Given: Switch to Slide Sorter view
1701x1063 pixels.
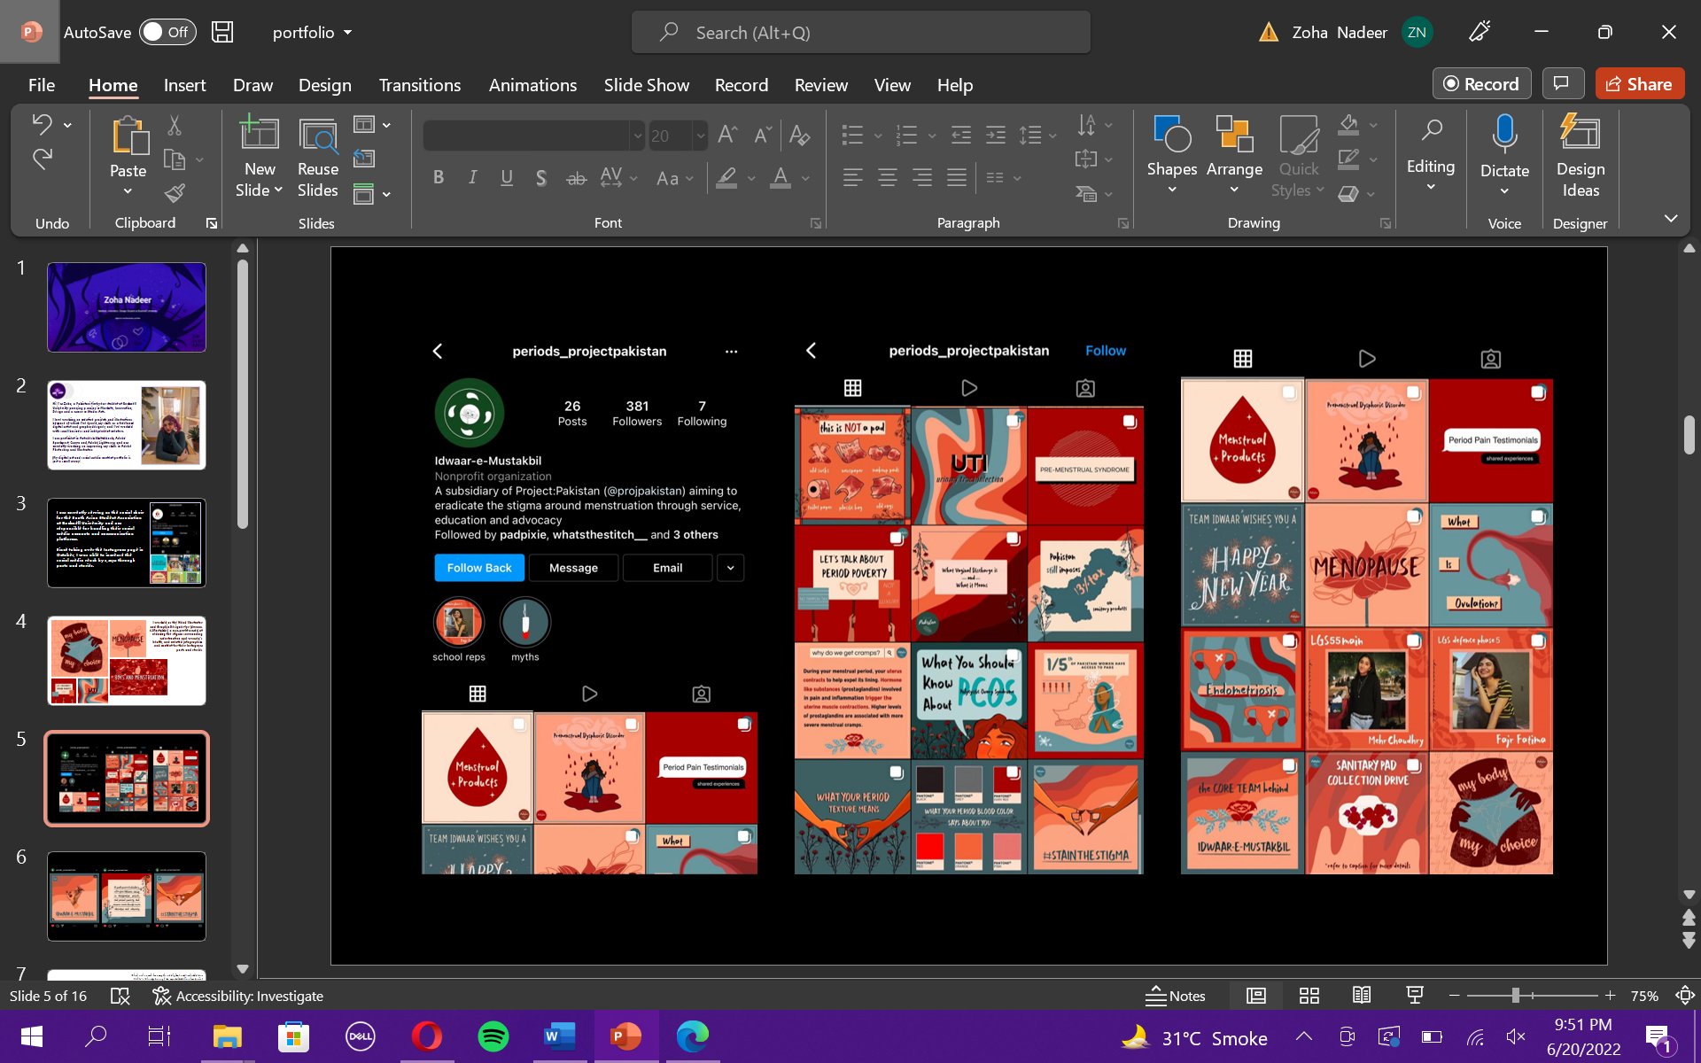Looking at the screenshot, I should point(1309,996).
